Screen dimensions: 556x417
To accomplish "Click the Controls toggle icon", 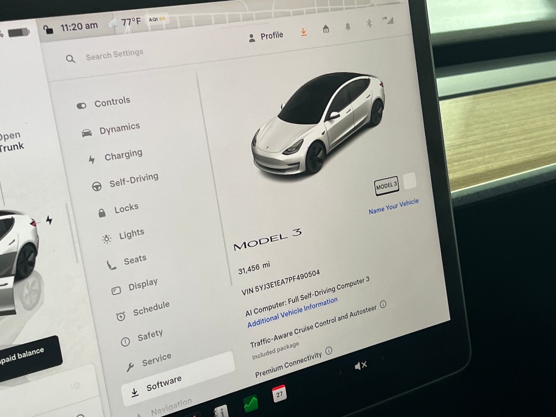I will click(82, 106).
